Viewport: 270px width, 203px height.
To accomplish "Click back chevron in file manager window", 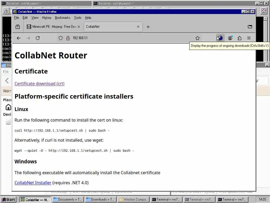I will pos(7,81).
